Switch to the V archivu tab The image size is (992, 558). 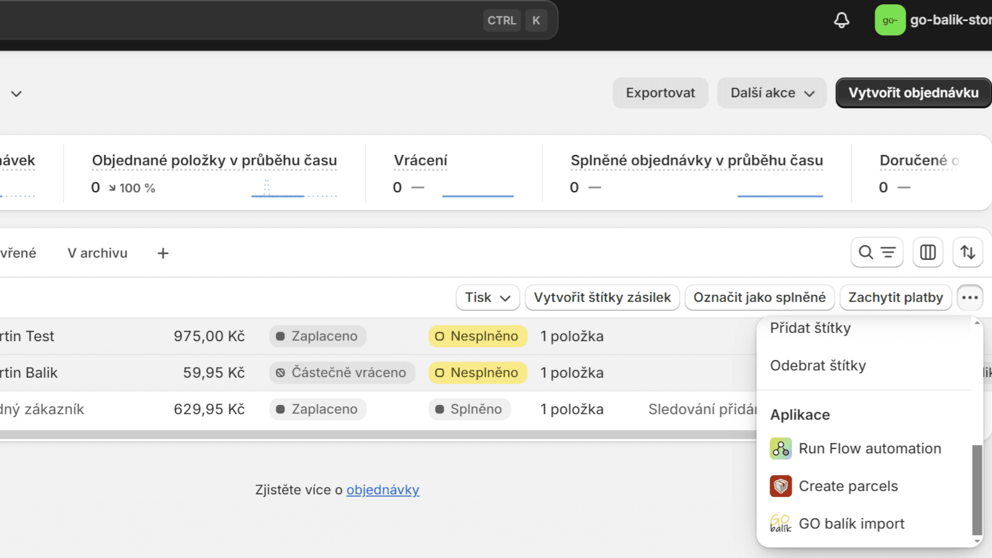tap(97, 253)
